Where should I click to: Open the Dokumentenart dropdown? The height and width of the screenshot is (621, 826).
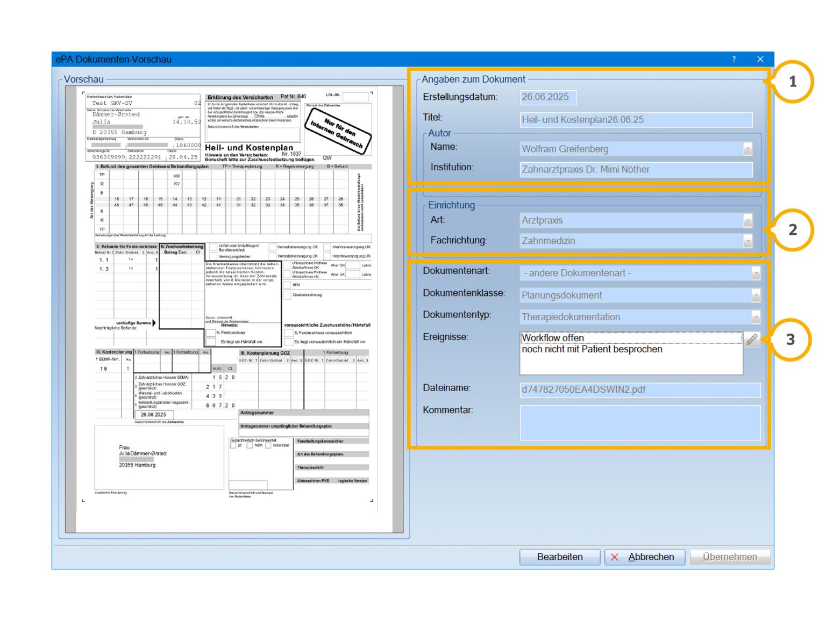(x=756, y=273)
